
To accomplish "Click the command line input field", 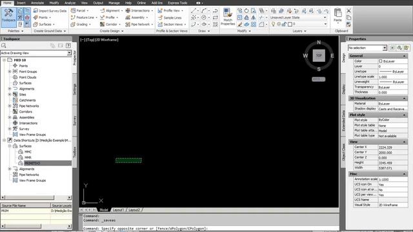I will [211, 228].
